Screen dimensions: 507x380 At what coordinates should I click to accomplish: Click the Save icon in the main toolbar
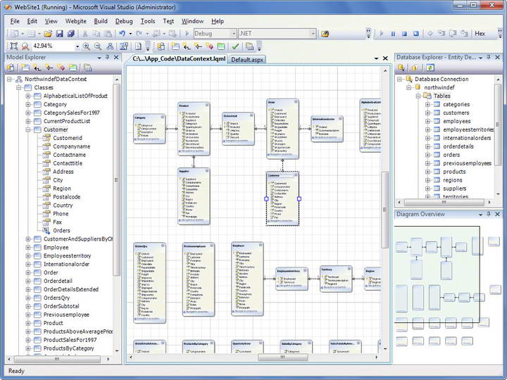tap(59, 33)
